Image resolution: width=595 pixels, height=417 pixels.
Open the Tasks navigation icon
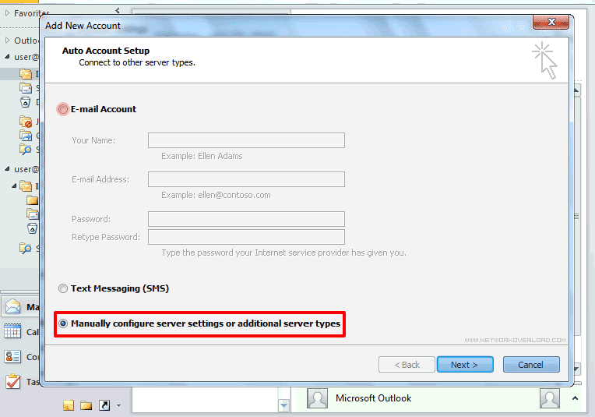tap(13, 382)
